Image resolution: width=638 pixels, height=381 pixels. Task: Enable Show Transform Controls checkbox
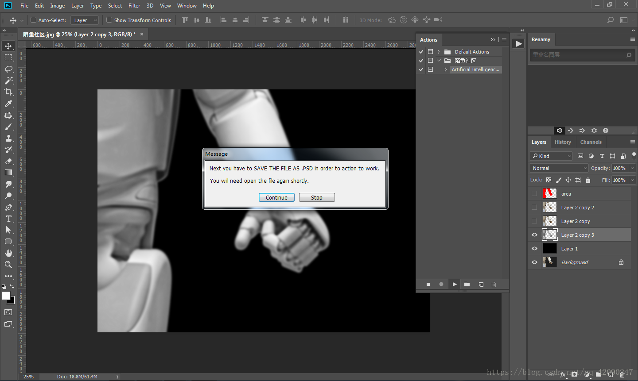click(x=109, y=20)
